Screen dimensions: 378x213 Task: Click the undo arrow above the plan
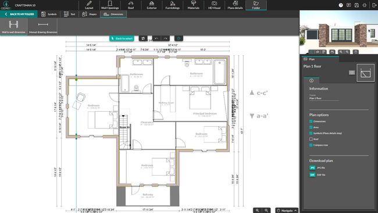156,38
